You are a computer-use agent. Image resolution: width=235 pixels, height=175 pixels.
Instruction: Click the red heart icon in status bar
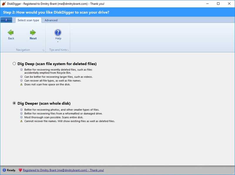point(20,170)
